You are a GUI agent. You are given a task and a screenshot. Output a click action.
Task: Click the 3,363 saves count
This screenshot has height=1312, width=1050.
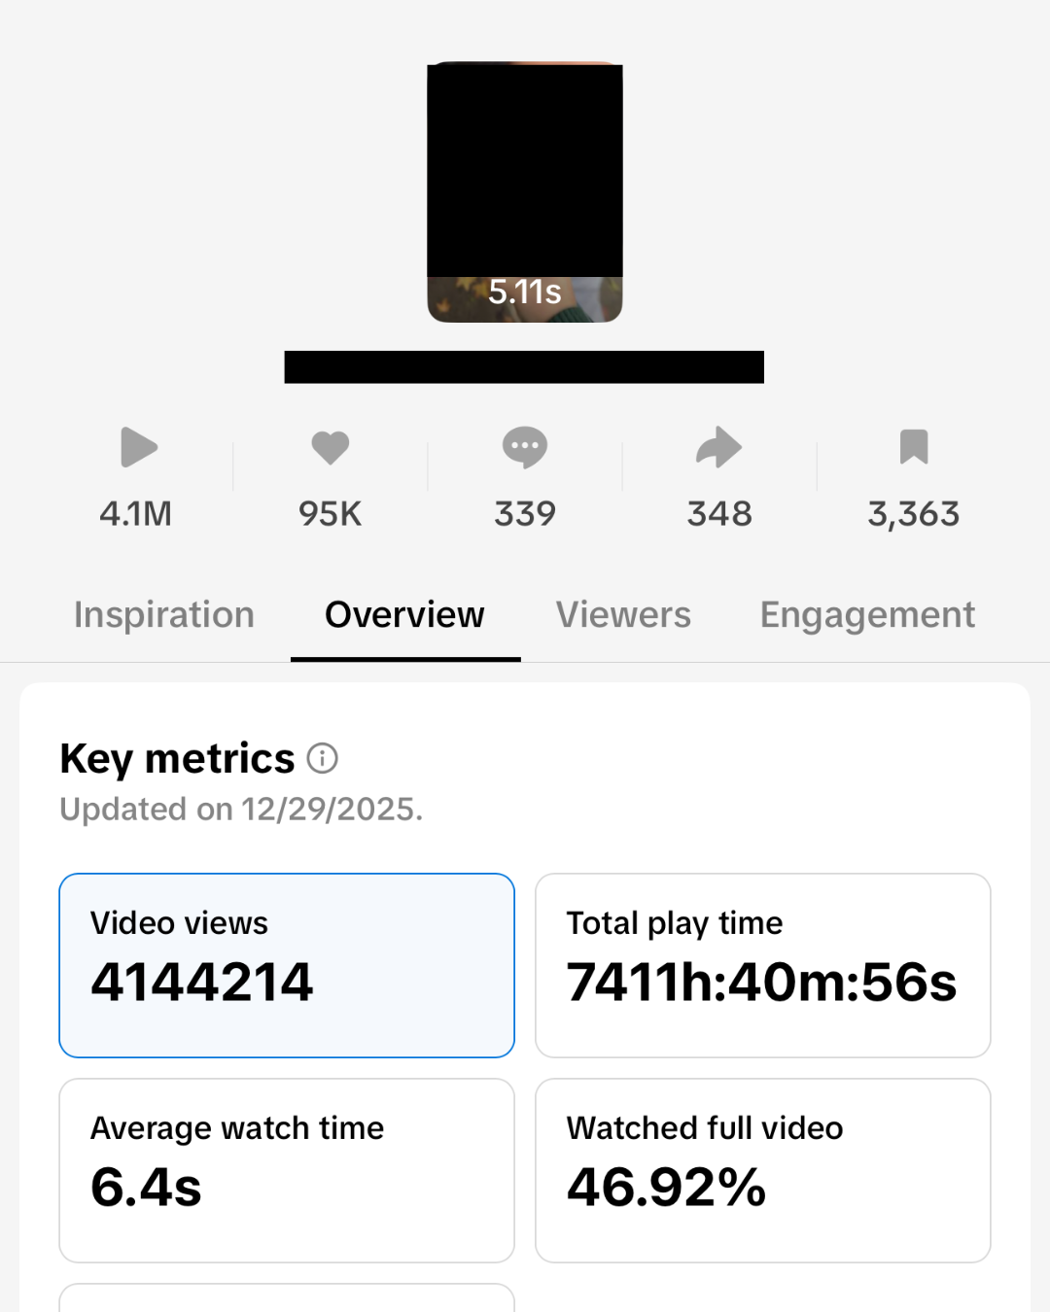pos(914,513)
